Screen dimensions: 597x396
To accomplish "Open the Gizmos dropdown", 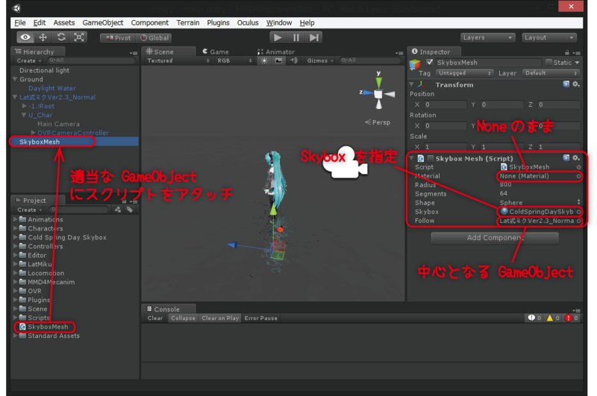I will click(x=320, y=60).
